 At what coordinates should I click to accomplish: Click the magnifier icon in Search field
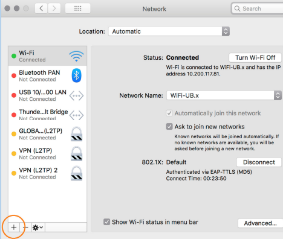coord(237,8)
